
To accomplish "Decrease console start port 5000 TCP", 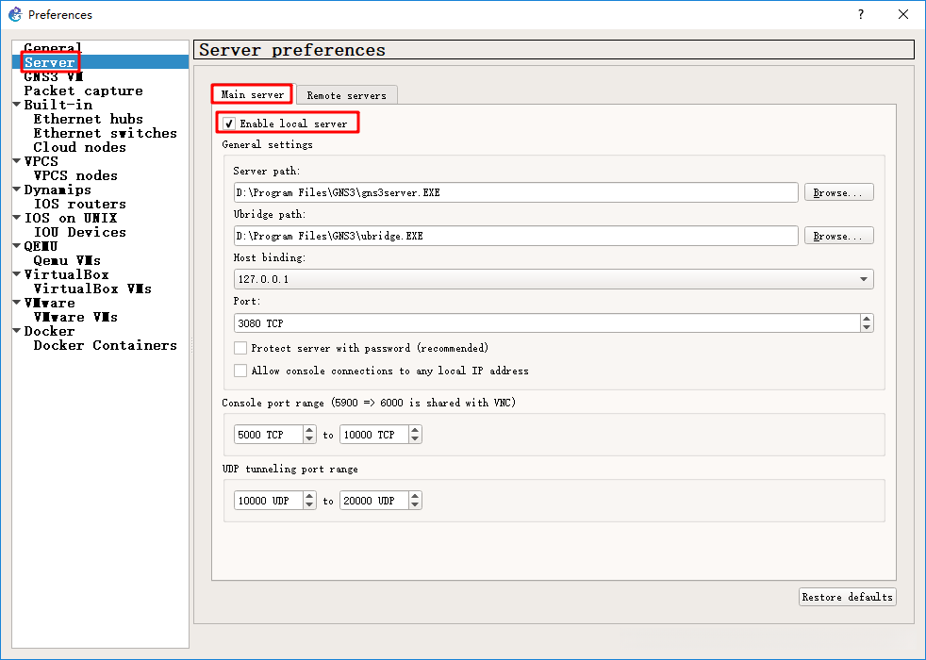I will tap(309, 439).
